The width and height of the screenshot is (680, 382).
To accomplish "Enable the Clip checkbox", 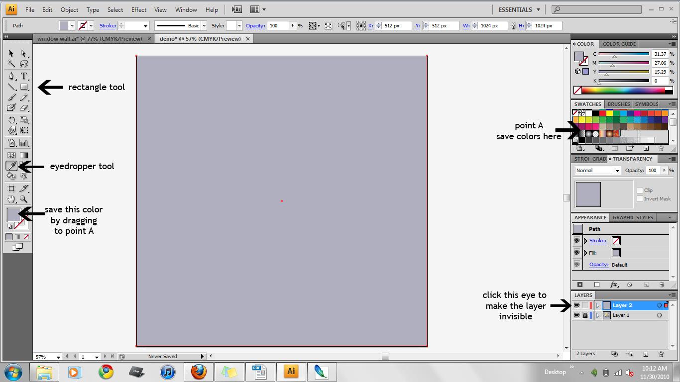I will coord(640,190).
